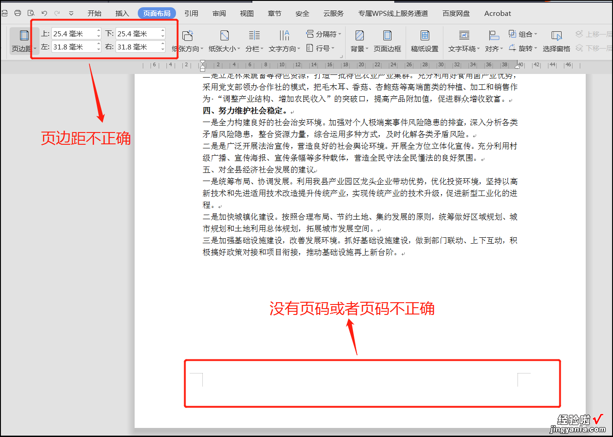Open the 审阅 review tab
613x437 pixels.
[219, 13]
